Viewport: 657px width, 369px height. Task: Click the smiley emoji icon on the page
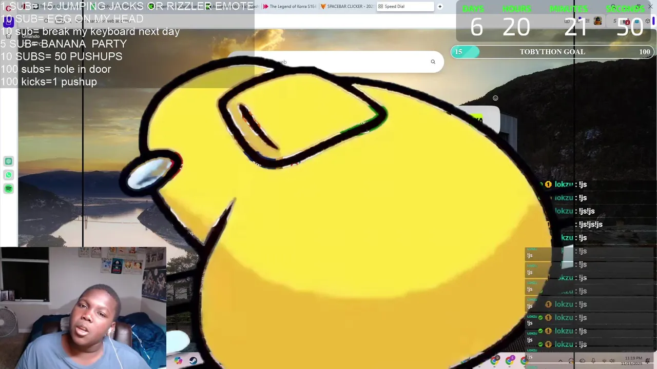(x=495, y=98)
